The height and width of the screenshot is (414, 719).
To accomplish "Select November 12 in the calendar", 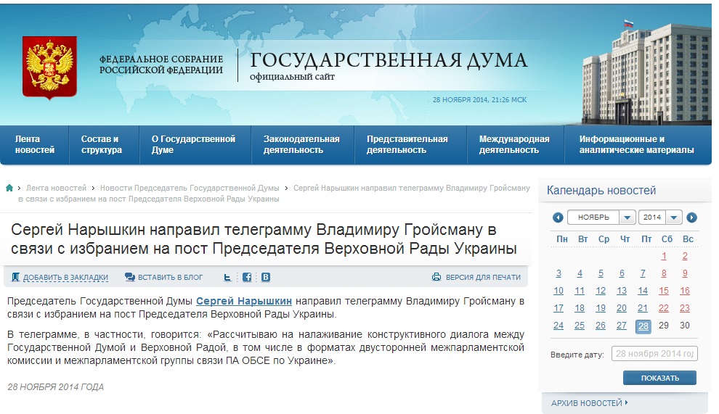I will tap(601, 291).
